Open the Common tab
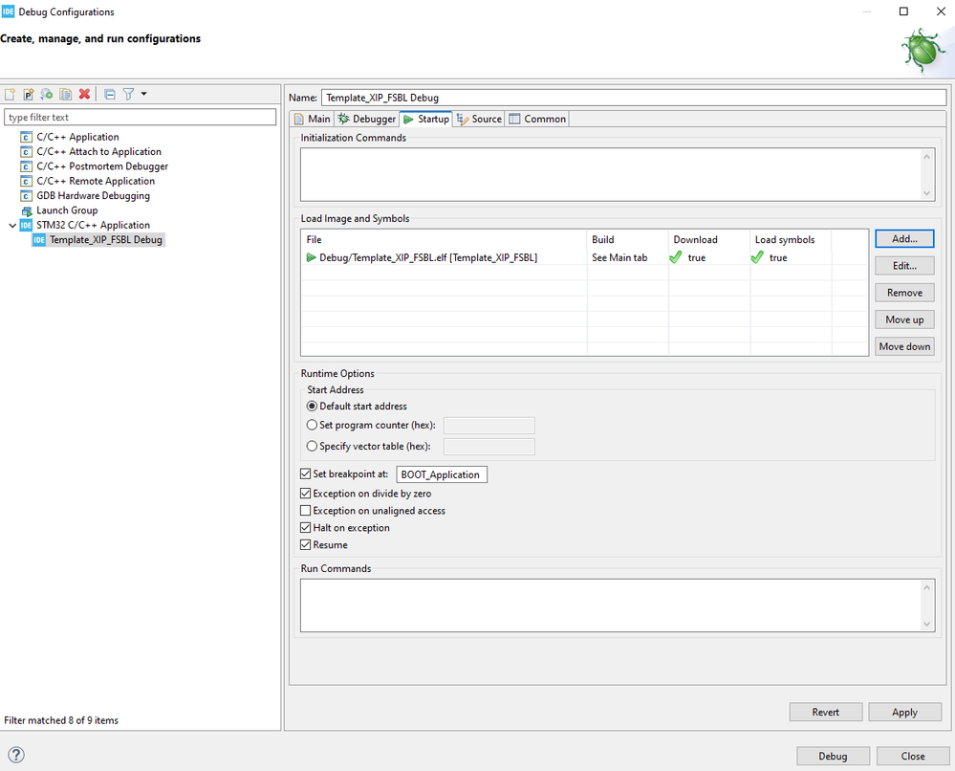 click(538, 119)
